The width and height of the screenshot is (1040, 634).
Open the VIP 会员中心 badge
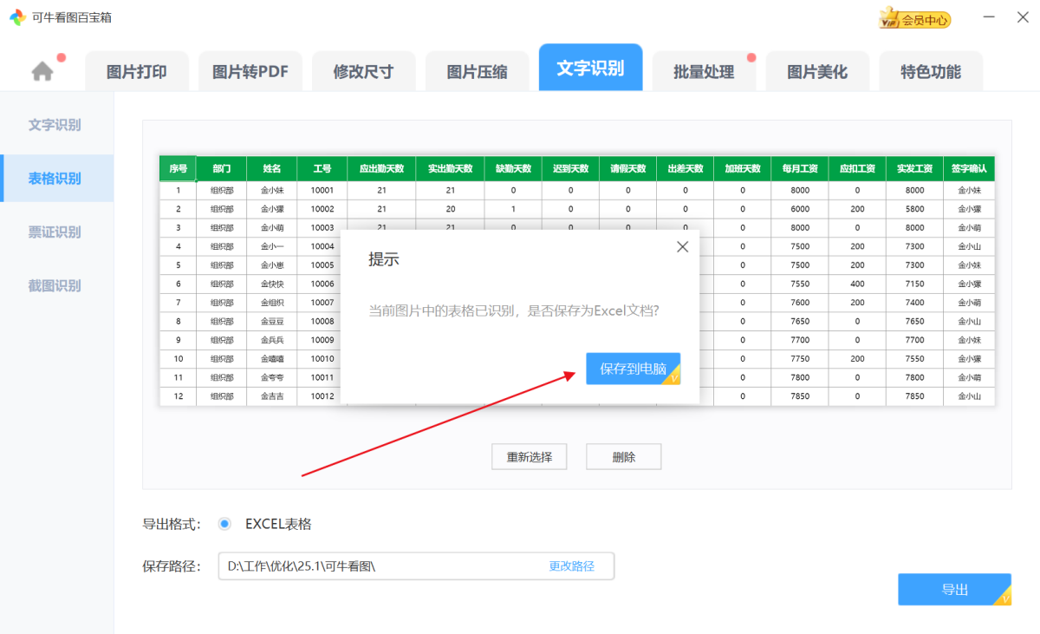915,18
